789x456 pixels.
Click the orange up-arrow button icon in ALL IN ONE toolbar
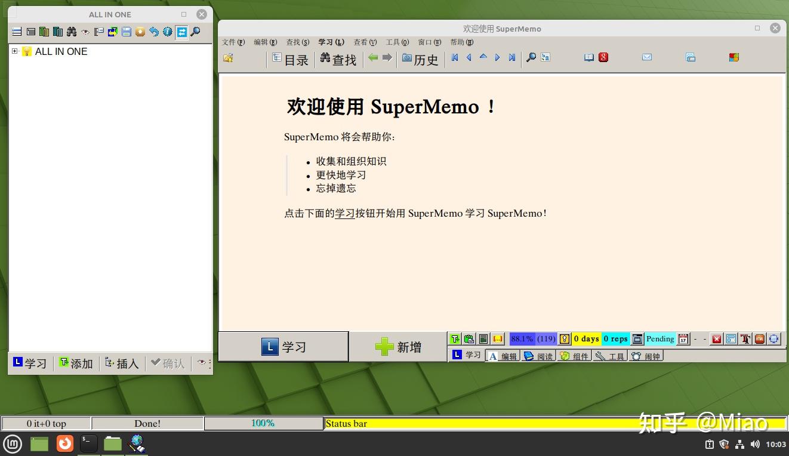click(x=140, y=32)
